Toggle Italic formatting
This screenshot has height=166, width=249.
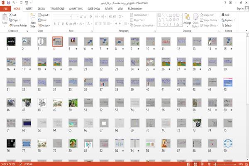pos(59,24)
